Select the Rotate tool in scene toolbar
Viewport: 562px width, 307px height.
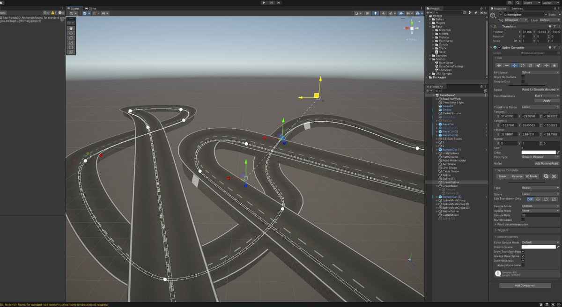pyautogui.click(x=71, y=37)
